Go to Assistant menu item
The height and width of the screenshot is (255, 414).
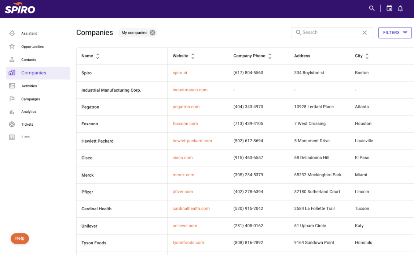tap(29, 33)
